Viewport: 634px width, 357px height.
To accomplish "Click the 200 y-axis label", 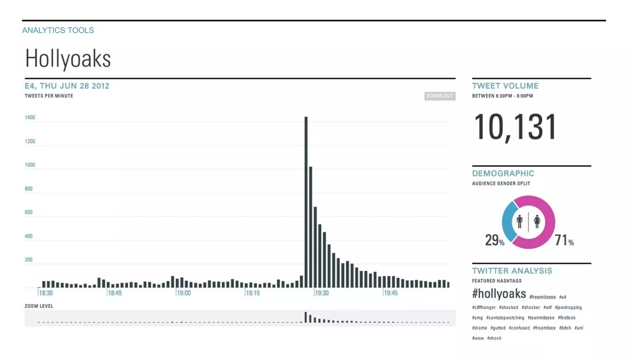I will [x=28, y=260].
